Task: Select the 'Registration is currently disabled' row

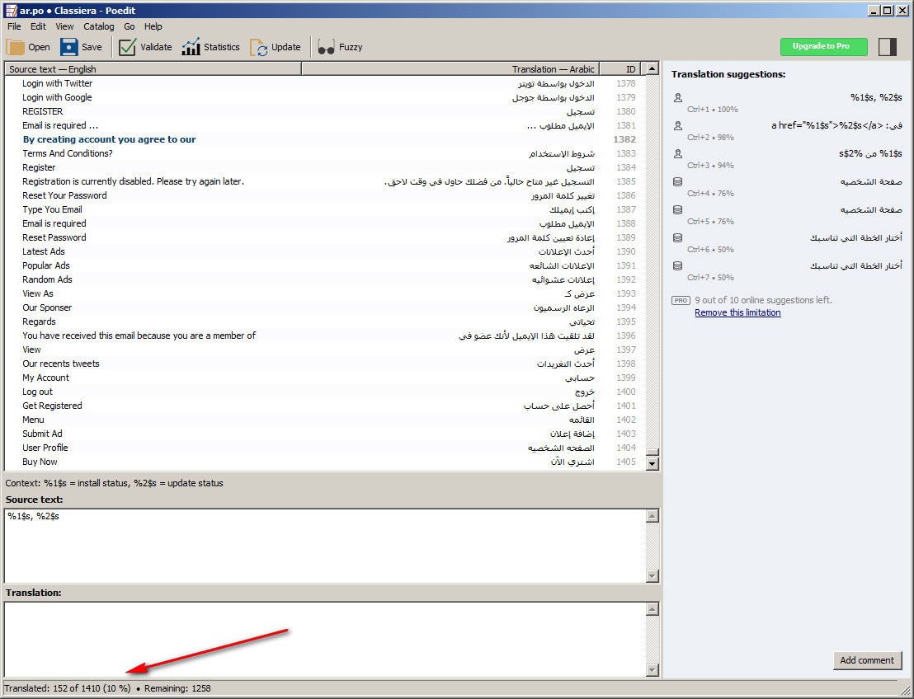Action: point(324,181)
